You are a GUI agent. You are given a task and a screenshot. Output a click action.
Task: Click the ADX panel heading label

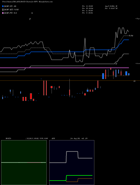click(x=53, y=138)
